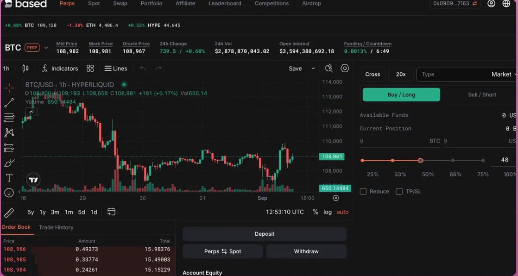Open the Indicators menu

tap(60, 69)
